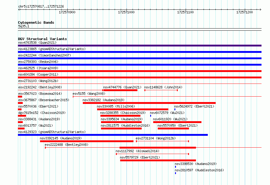270x185 pixels.
Task: Click the red bar below nsv3392145
Action: click(x=87, y=141)
